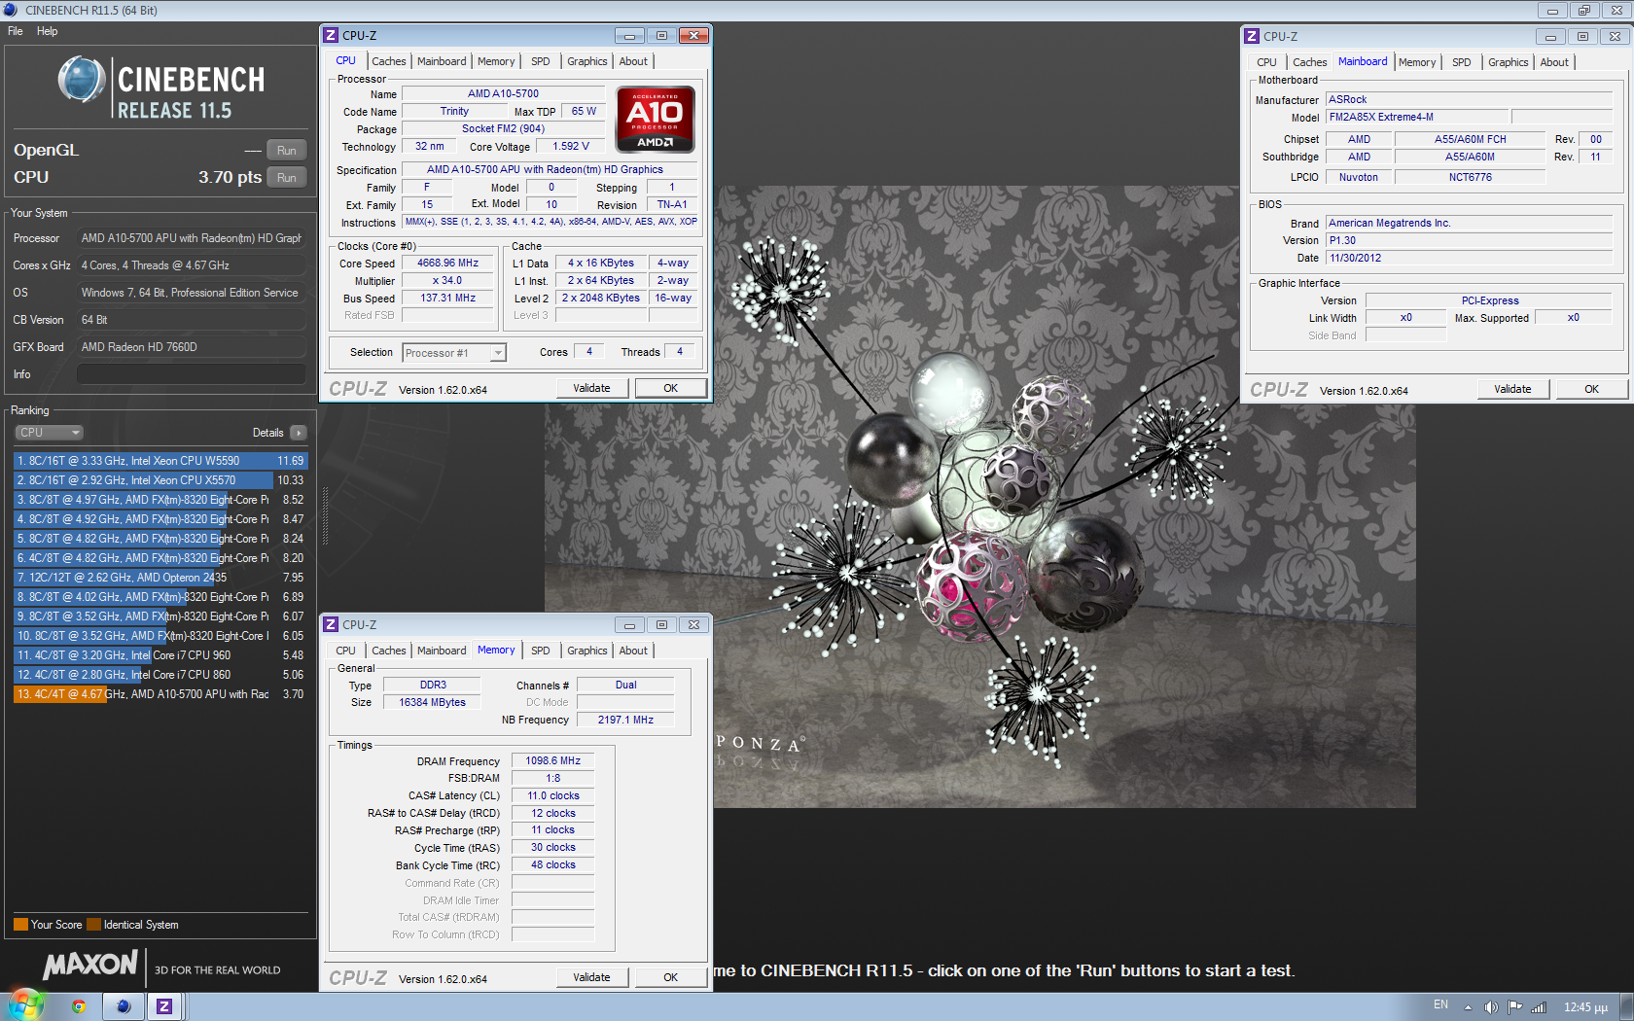
Task: Open Memory tab in Mainboard CPU-Z window
Action: [x=1417, y=62]
